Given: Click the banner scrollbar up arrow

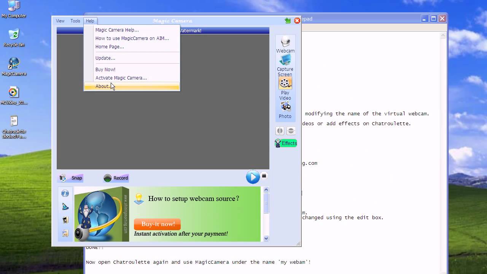Looking at the screenshot, I should click(266, 190).
